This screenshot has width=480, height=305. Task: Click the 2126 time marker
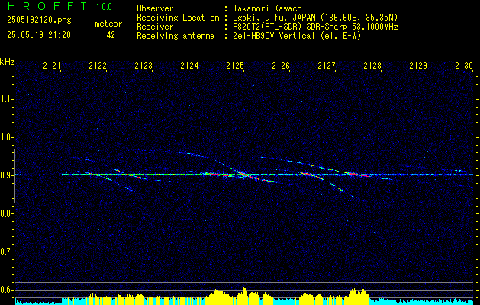click(x=281, y=66)
